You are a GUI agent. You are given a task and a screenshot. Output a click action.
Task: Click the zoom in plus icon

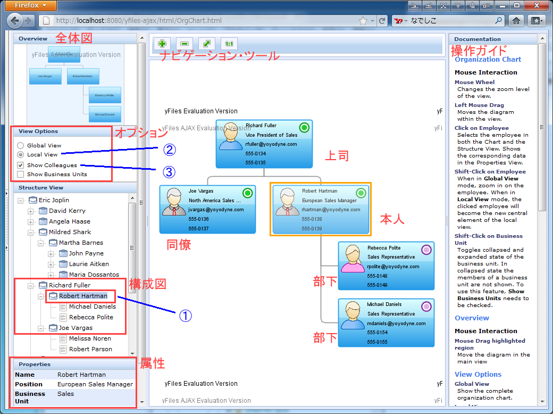click(161, 44)
